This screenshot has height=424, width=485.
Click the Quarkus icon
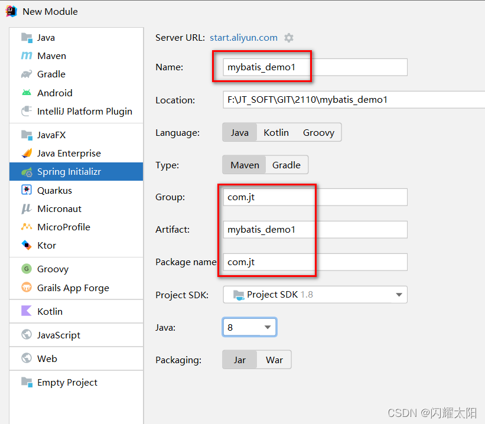point(27,190)
